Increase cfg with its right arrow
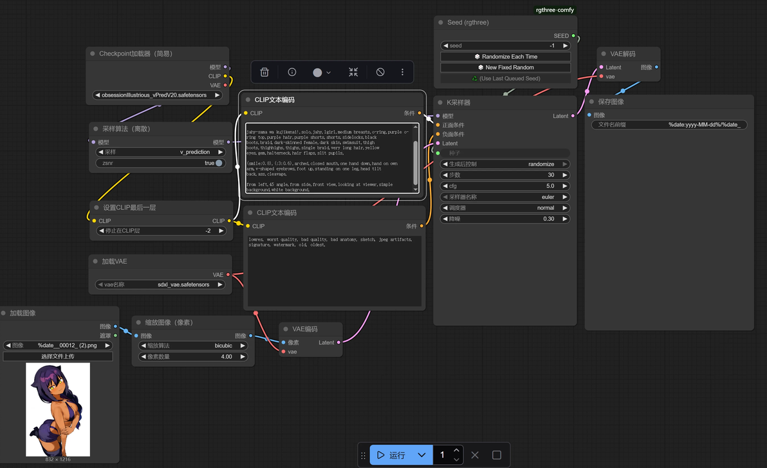 pos(564,186)
